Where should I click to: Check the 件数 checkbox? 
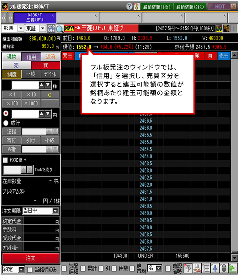click(x=114, y=268)
